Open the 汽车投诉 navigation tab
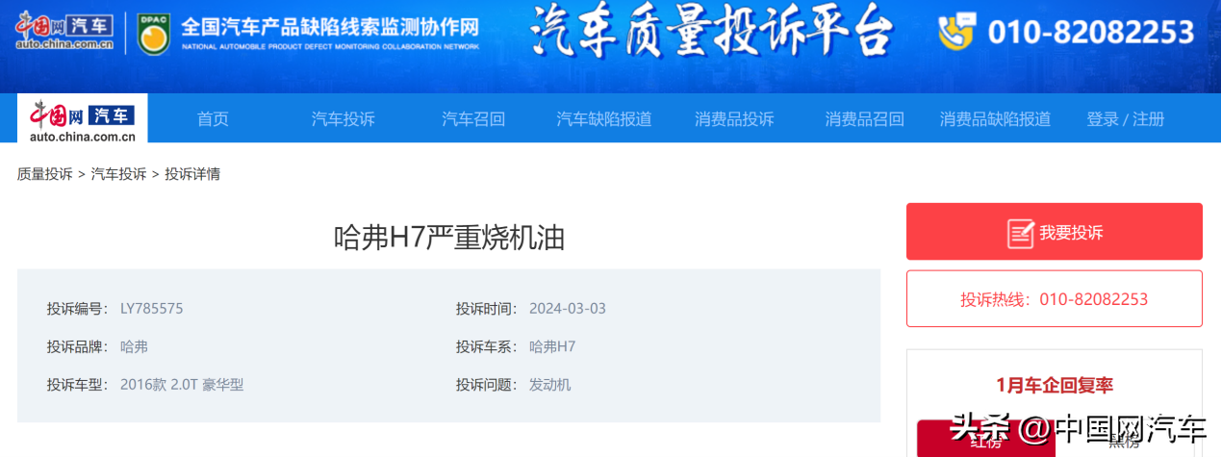 coord(343,119)
